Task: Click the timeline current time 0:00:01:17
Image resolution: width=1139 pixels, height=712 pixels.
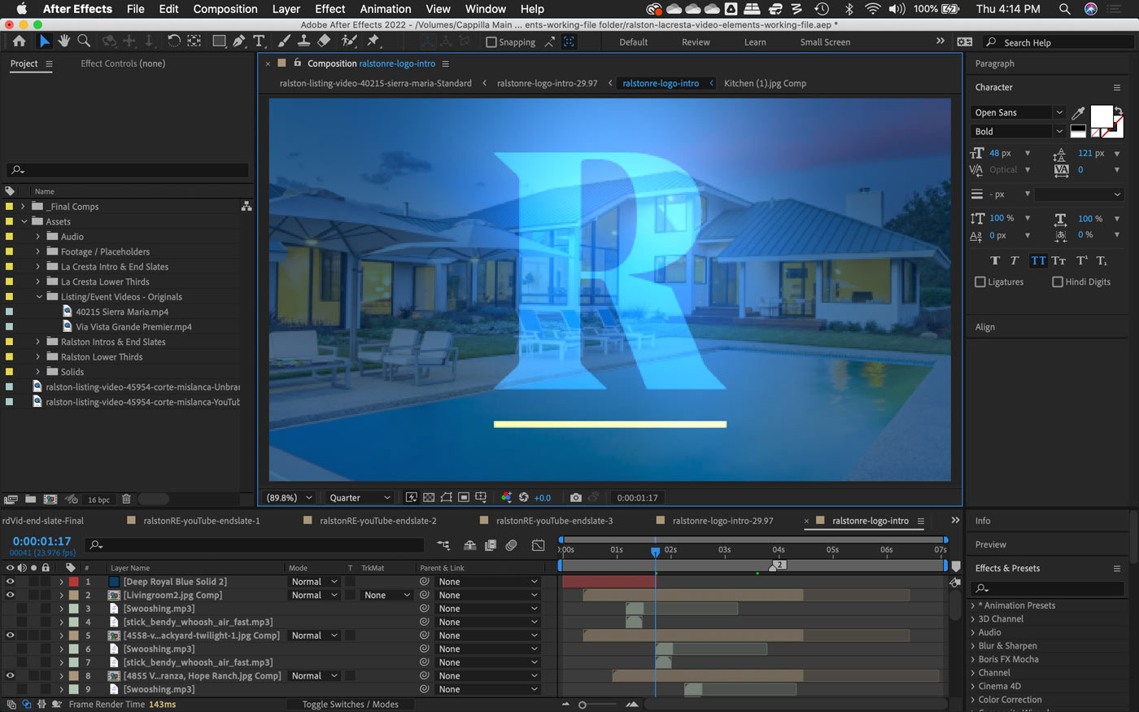Action: [41, 541]
